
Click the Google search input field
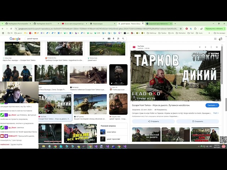point(64,39)
